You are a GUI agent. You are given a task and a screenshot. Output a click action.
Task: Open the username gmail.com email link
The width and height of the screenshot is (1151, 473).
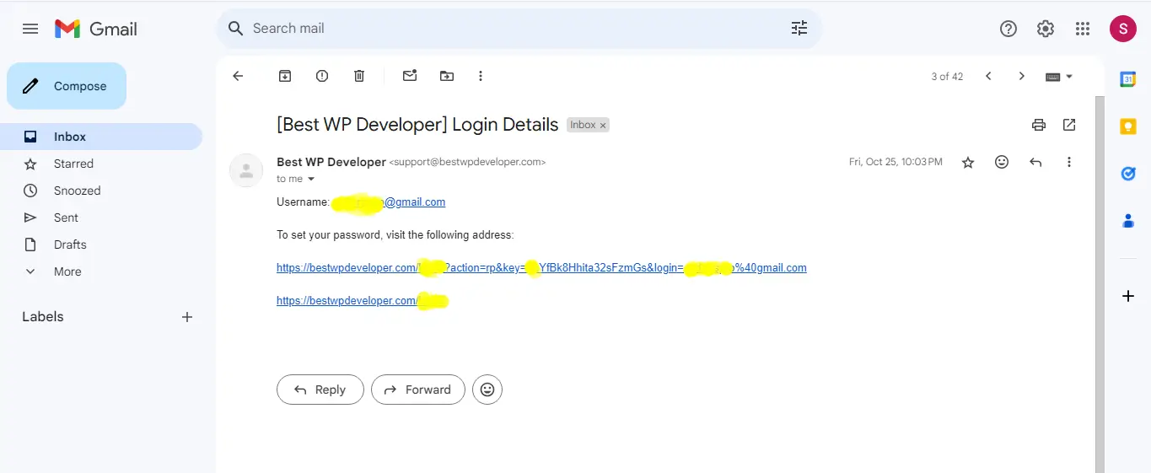(x=389, y=202)
